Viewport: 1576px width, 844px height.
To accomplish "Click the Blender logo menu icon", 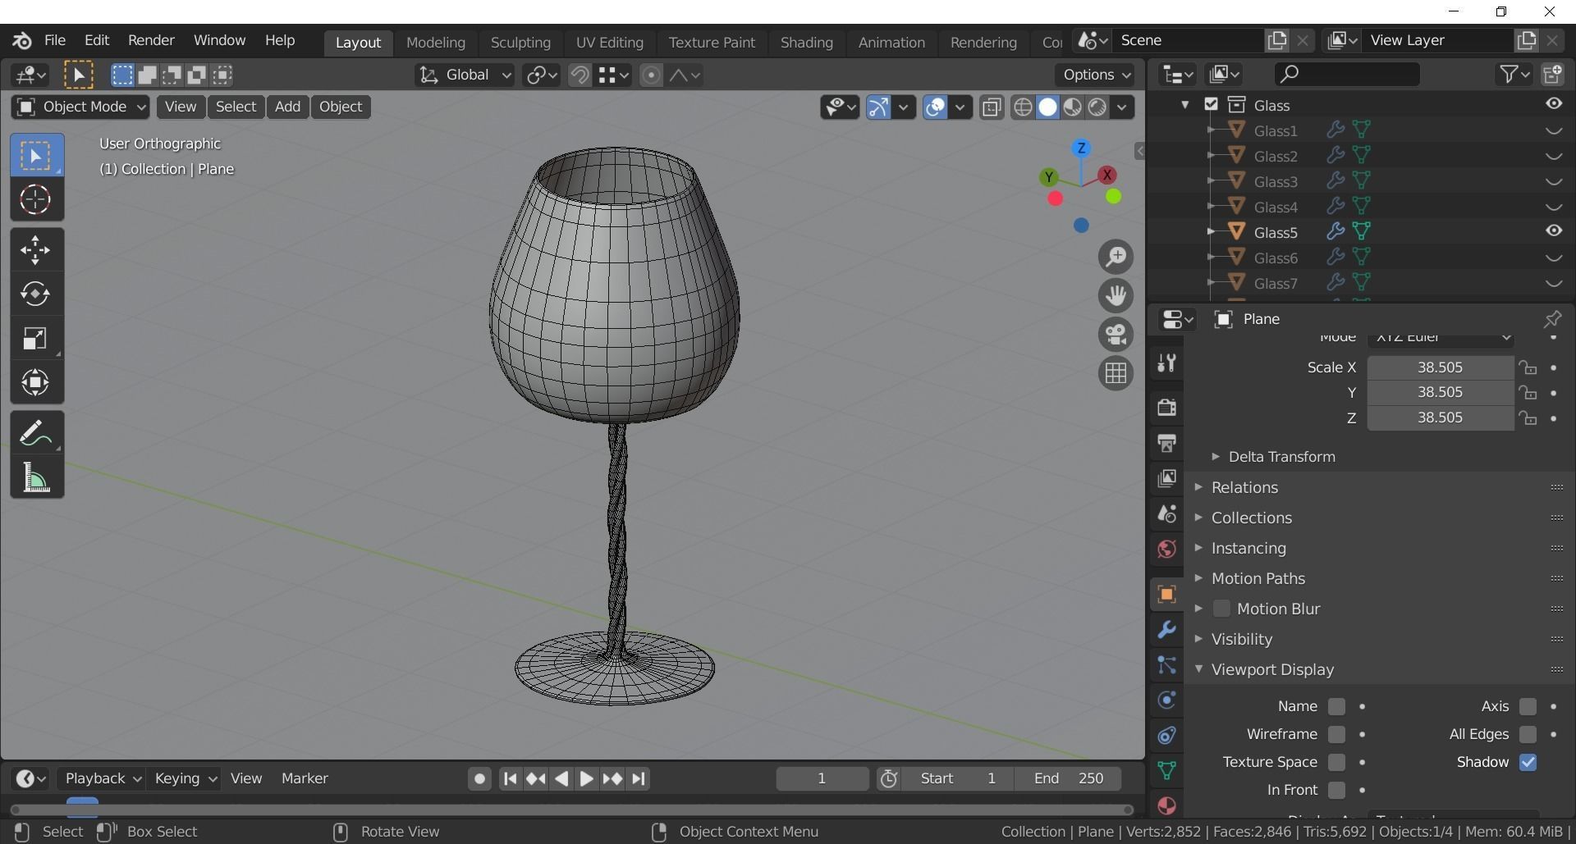I will [x=22, y=40].
